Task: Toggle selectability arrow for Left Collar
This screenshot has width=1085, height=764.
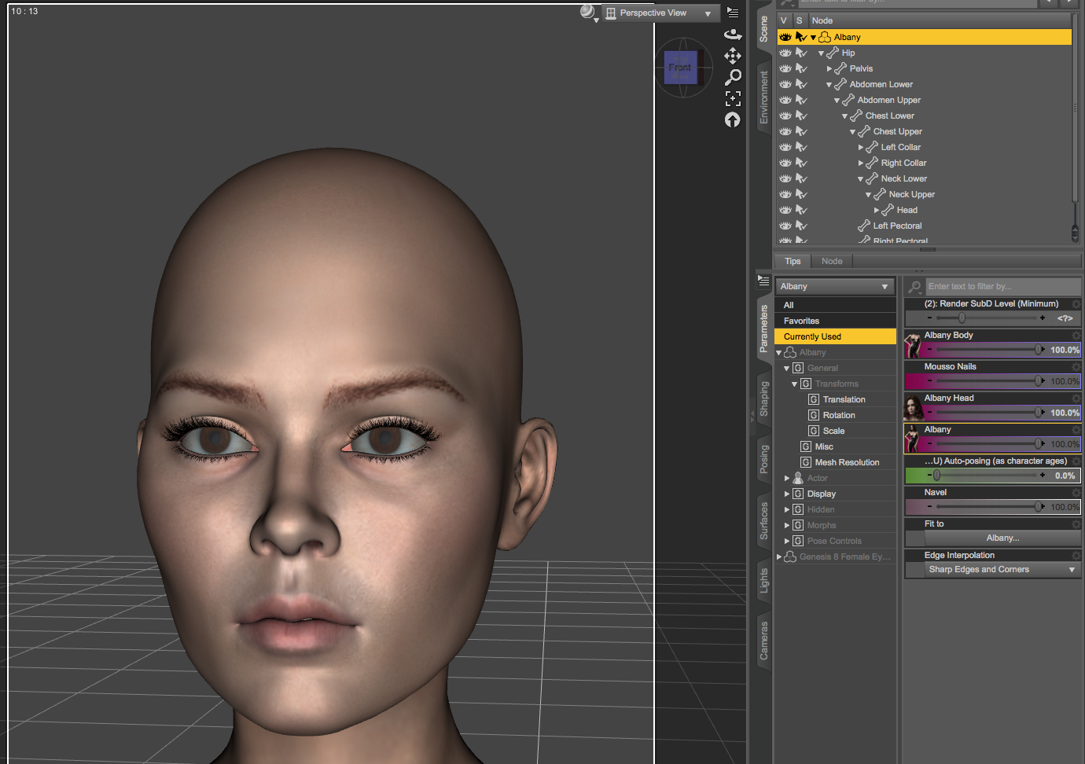Action: [801, 147]
